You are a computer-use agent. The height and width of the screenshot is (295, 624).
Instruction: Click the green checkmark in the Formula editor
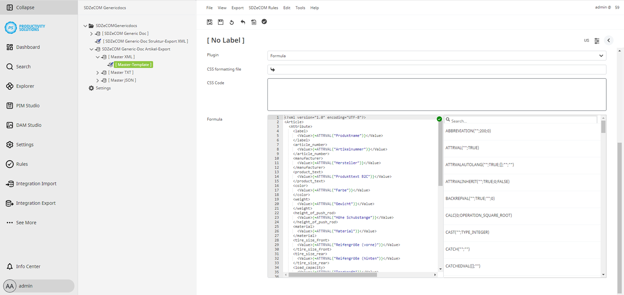pyautogui.click(x=439, y=119)
